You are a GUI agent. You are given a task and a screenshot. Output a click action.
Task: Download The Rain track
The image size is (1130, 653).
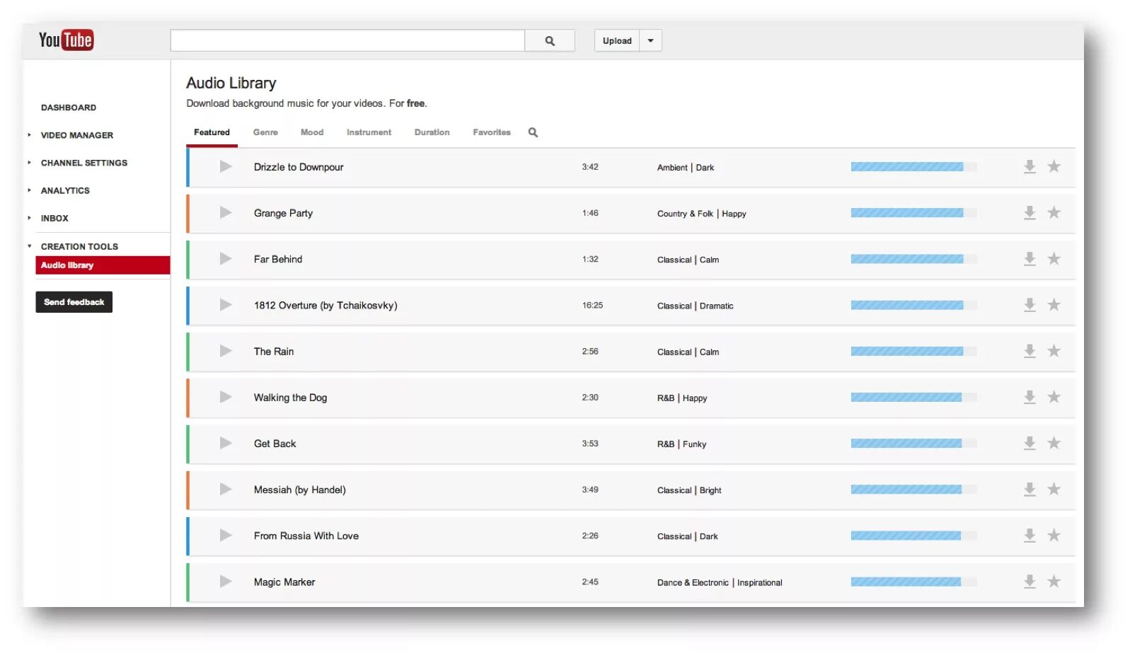(1030, 351)
